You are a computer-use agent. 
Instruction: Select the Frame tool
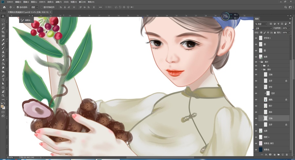click(3, 36)
